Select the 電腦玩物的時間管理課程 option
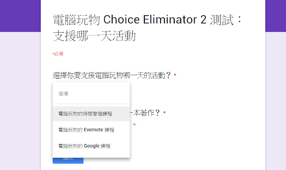Screen dimensions: 286x170 [x=91, y=114]
